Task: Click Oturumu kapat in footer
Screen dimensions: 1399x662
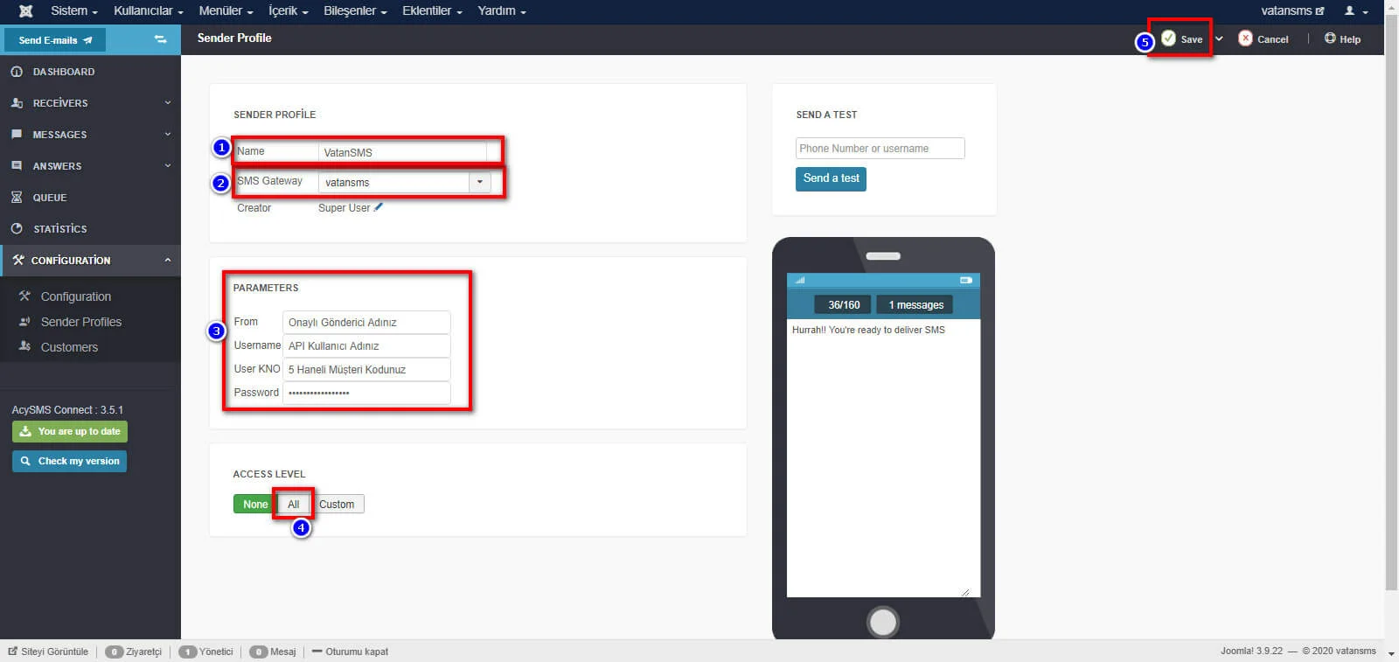Action: 350,652
